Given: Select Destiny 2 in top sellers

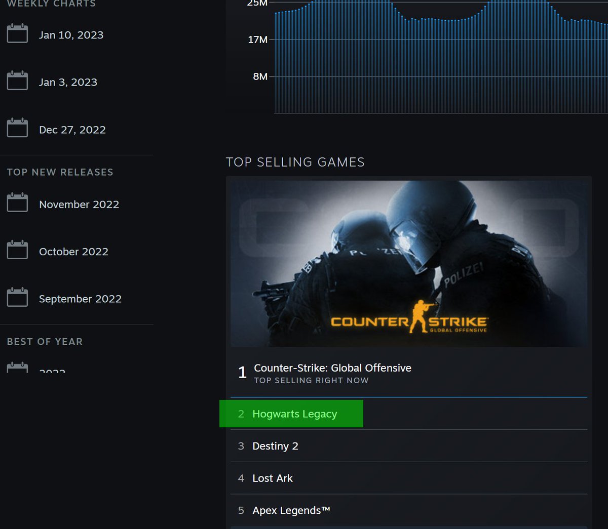Looking at the screenshot, I should [409, 446].
